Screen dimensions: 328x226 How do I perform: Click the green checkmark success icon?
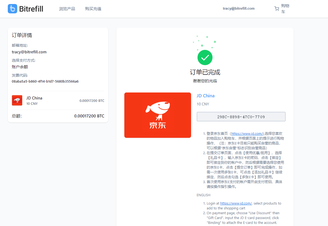pos(205,57)
